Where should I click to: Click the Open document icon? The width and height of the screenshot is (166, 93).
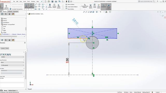(49, 1)
